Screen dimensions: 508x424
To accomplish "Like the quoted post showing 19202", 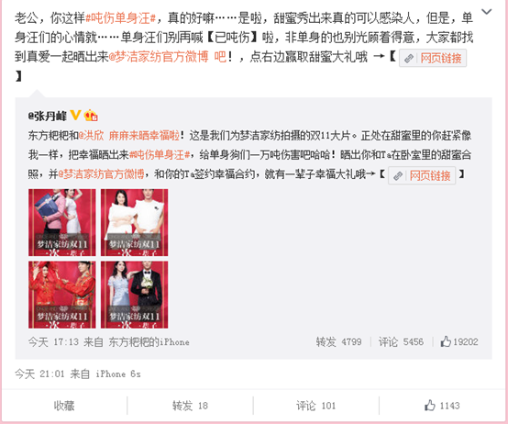I will coord(459,341).
